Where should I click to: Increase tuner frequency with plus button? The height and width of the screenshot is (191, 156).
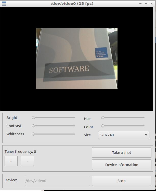(11, 161)
